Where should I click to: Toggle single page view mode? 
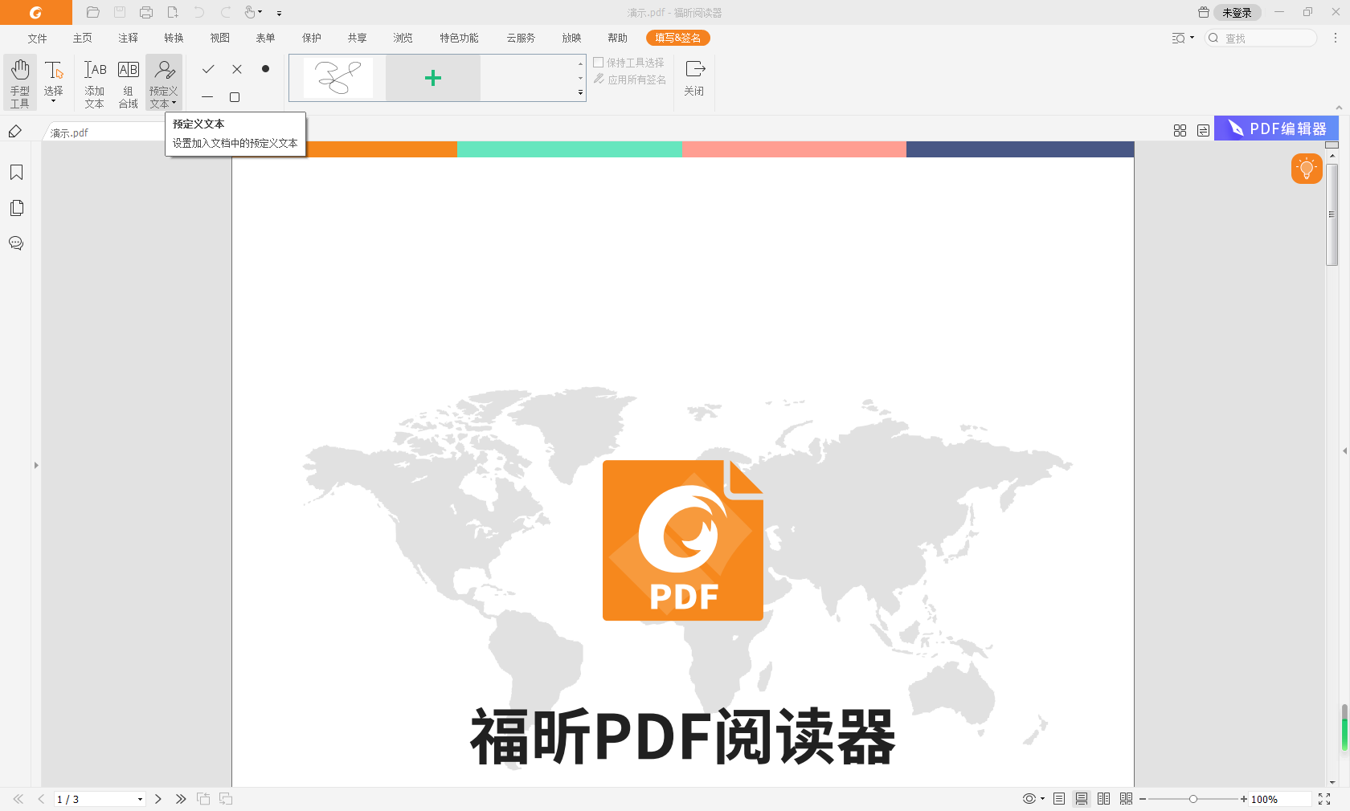pyautogui.click(x=1059, y=799)
